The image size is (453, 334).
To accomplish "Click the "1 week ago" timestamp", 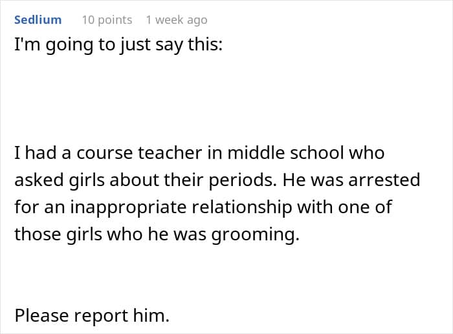I will pos(176,20).
